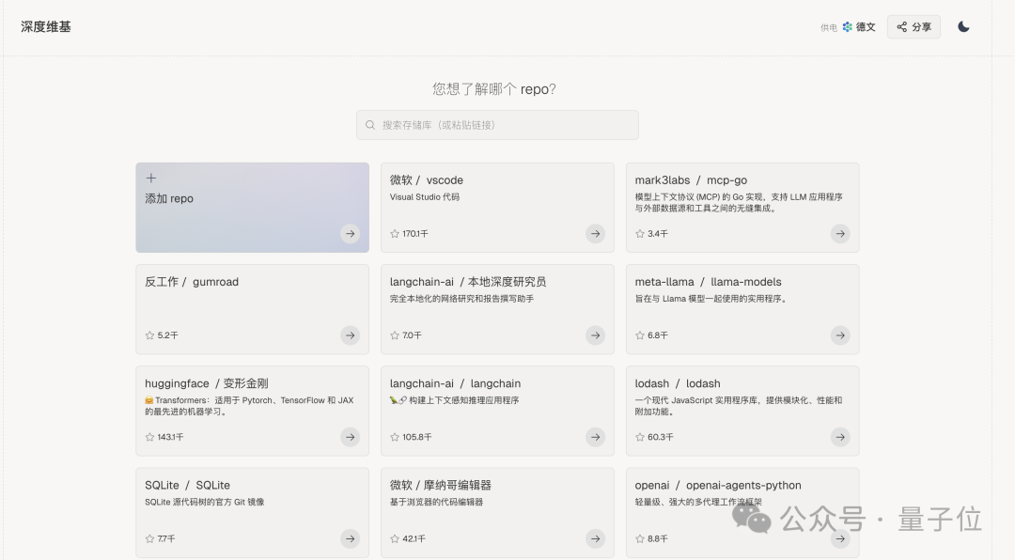Click arrow icon on lodash / lodash card
Image resolution: width=1015 pixels, height=560 pixels.
click(x=840, y=437)
